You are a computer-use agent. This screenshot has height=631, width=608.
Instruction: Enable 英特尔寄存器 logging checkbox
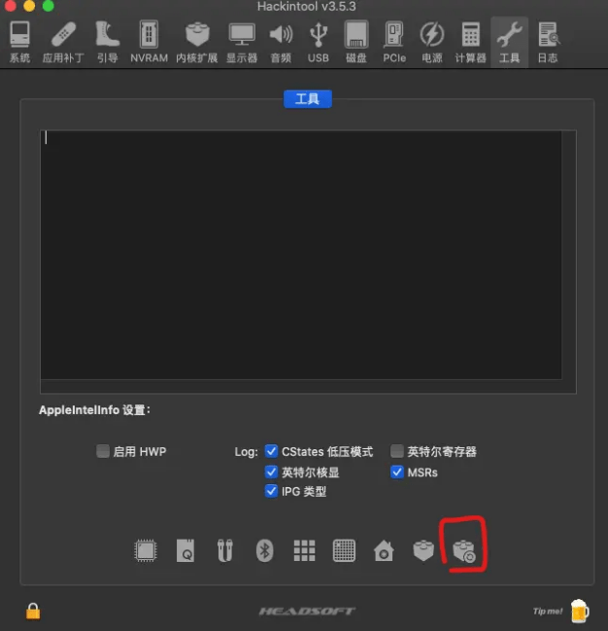[397, 451]
